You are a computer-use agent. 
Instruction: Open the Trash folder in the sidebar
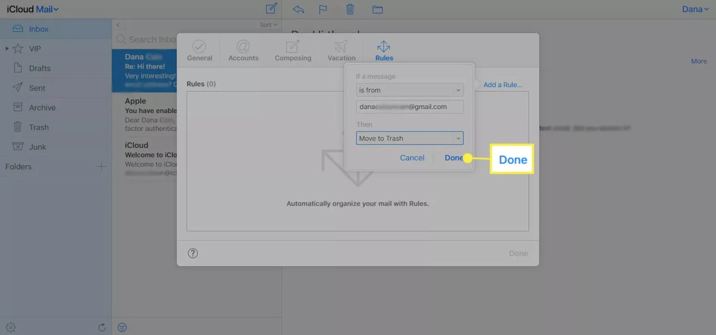click(56, 127)
